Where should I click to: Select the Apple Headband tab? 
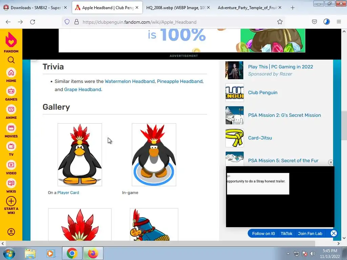(107, 7)
